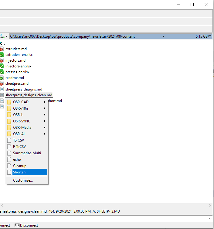Expand the OSR-i18n submenu arrow
This screenshot has height=229, width=214.
[x=45, y=108]
